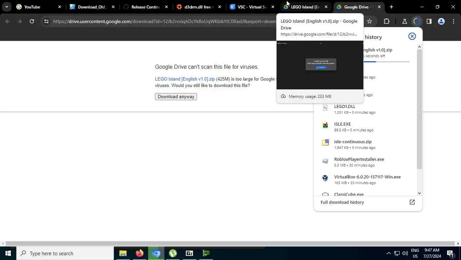Viewport: 461px width, 260px height.
Task: Open full download history external icon
Action: pyautogui.click(x=412, y=202)
